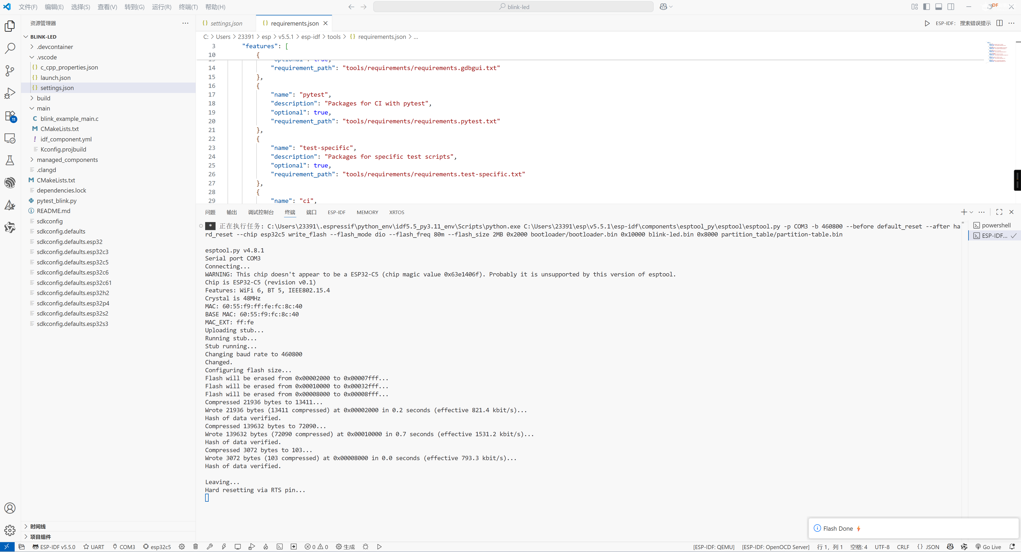The image size is (1021, 552).
Task: Open the new terminal launch profile dropdown
Action: (971, 212)
